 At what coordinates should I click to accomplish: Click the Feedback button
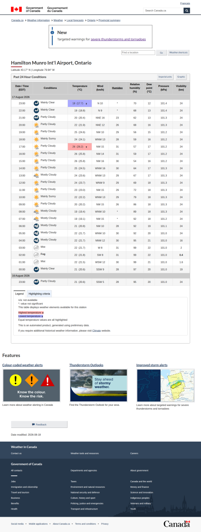39,424
